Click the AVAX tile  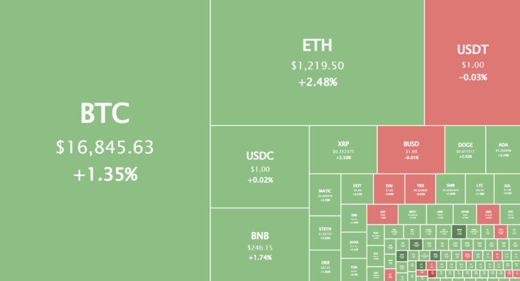click(354, 245)
